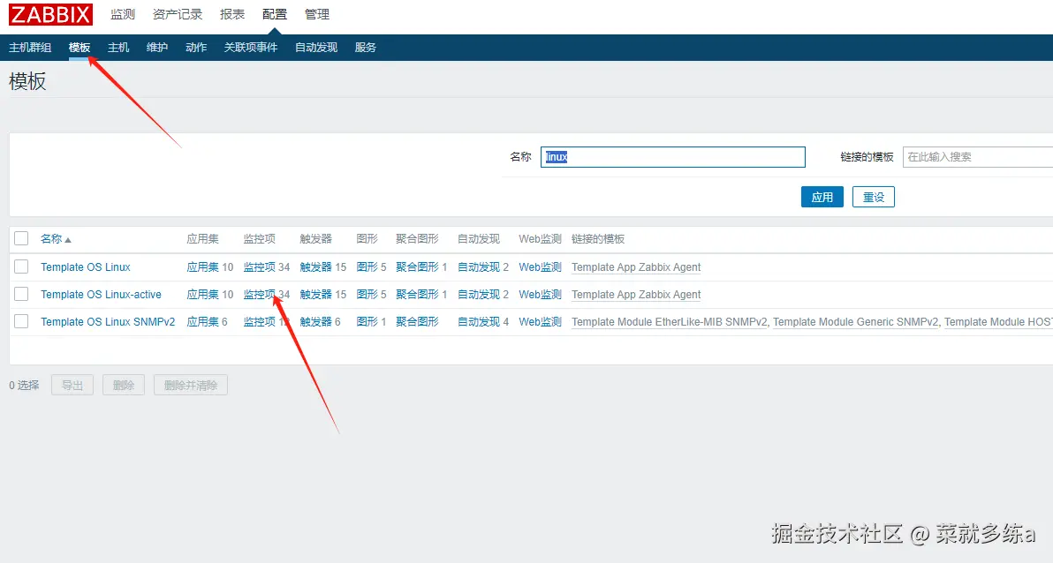1053x563 pixels.
Task: Click the ZABBIX logo
Action: 50,14
